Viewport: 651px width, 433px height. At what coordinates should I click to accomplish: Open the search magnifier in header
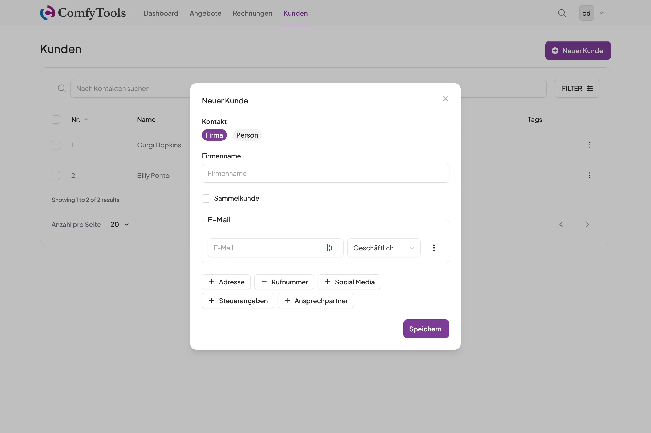click(562, 13)
